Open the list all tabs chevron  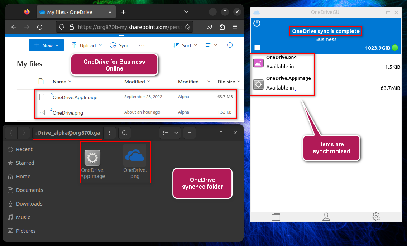pos(186,12)
